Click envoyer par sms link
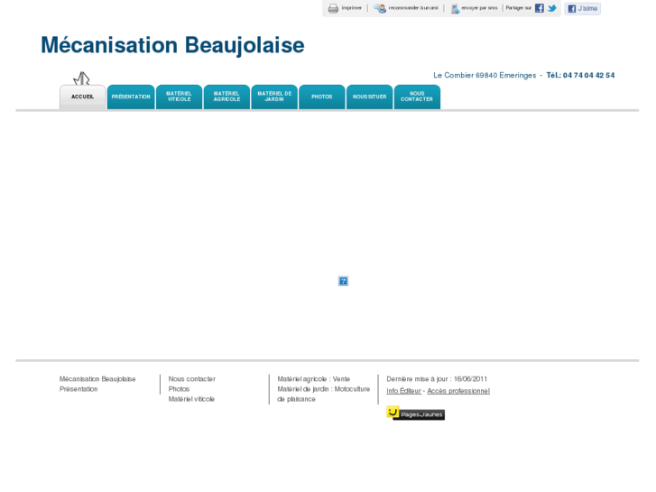This screenshot has height=492, width=656. pos(479,8)
